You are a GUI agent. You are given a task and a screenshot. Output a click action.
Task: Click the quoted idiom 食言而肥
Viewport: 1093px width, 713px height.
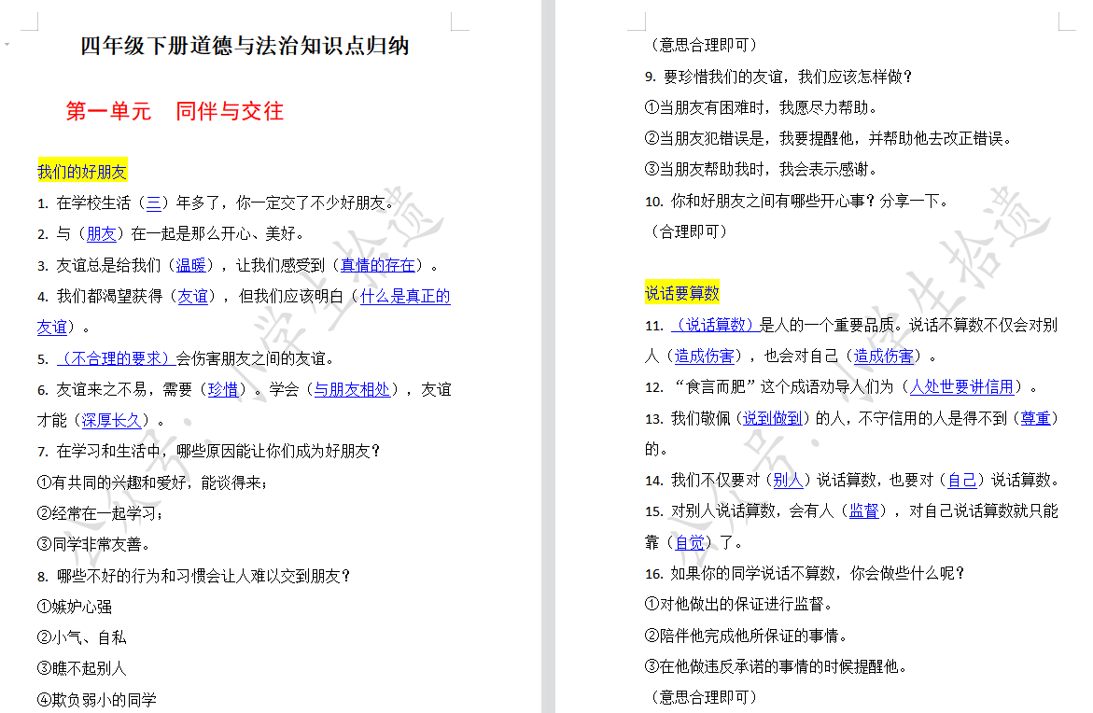pos(716,386)
